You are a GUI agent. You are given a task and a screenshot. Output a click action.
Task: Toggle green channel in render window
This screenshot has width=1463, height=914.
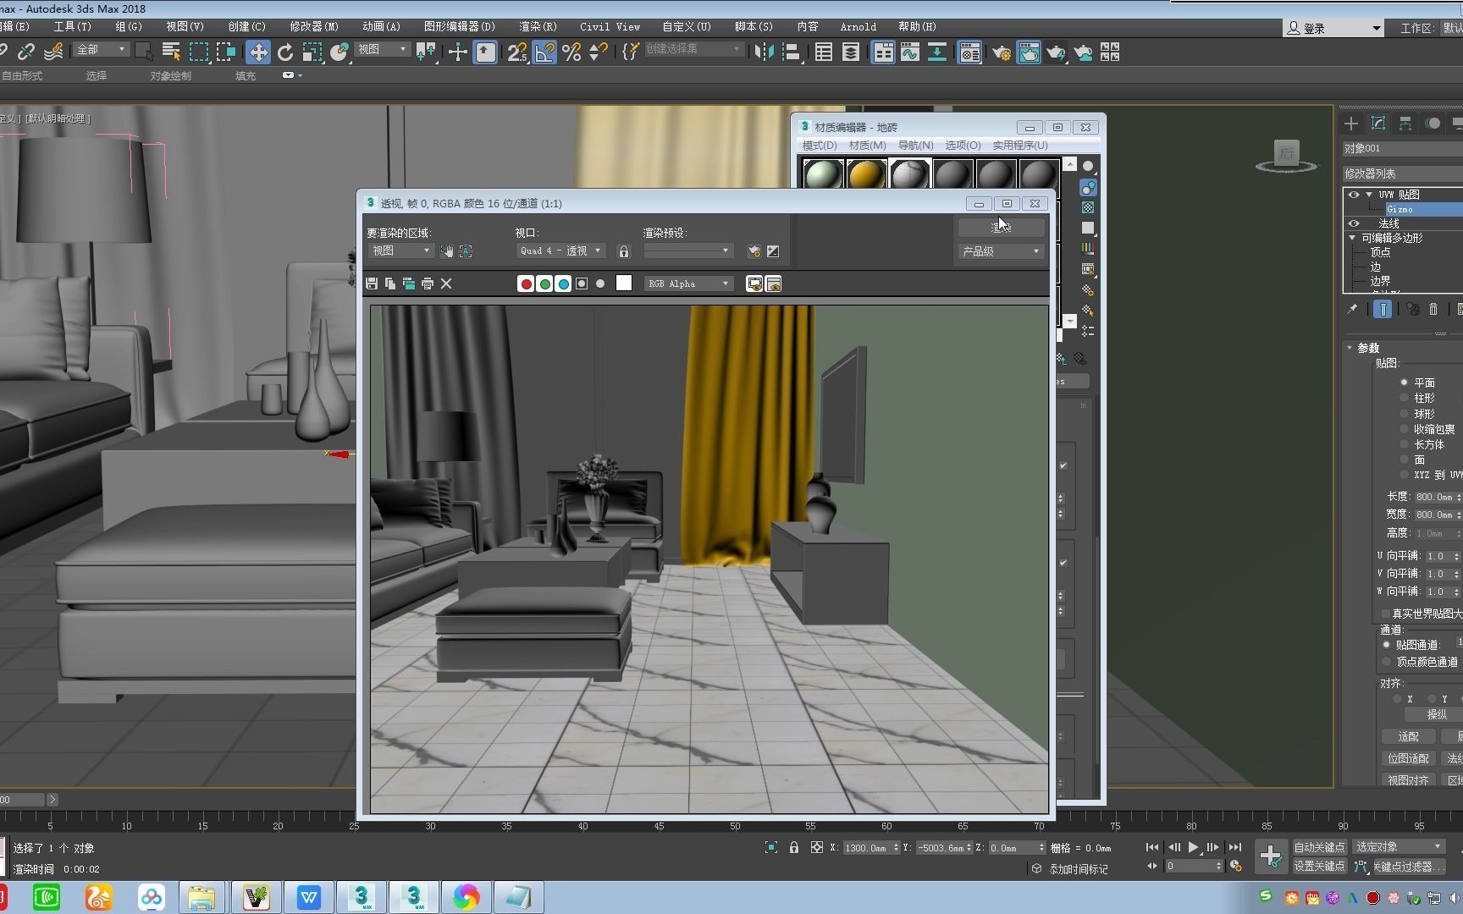point(544,284)
